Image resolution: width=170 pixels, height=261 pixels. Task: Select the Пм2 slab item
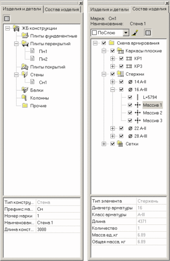[43, 59]
